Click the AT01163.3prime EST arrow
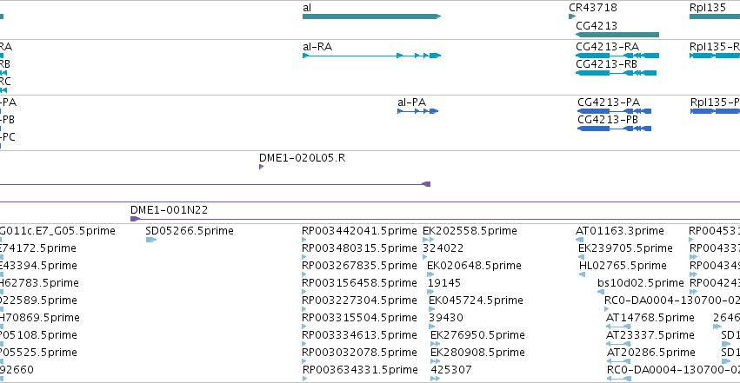740x383 pixels. (x=579, y=240)
